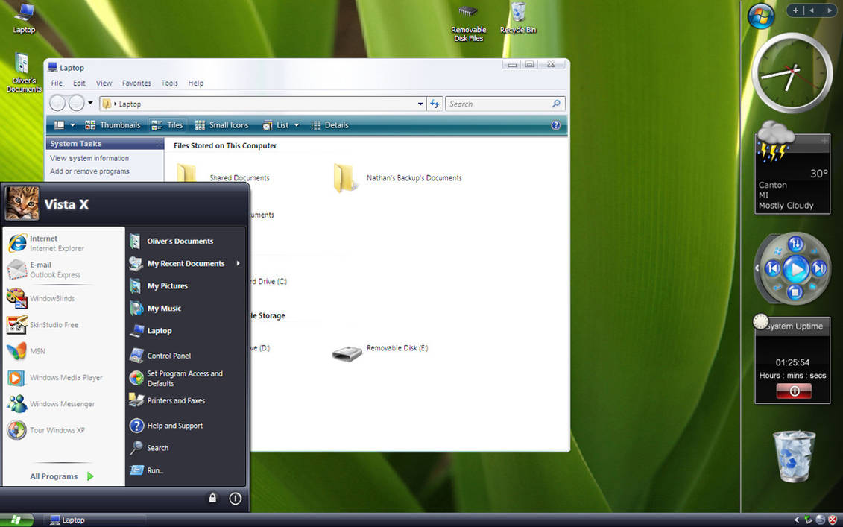The width and height of the screenshot is (843, 527).
Task: Launch Windows Media Player from the Start menu
Action: 66,377
